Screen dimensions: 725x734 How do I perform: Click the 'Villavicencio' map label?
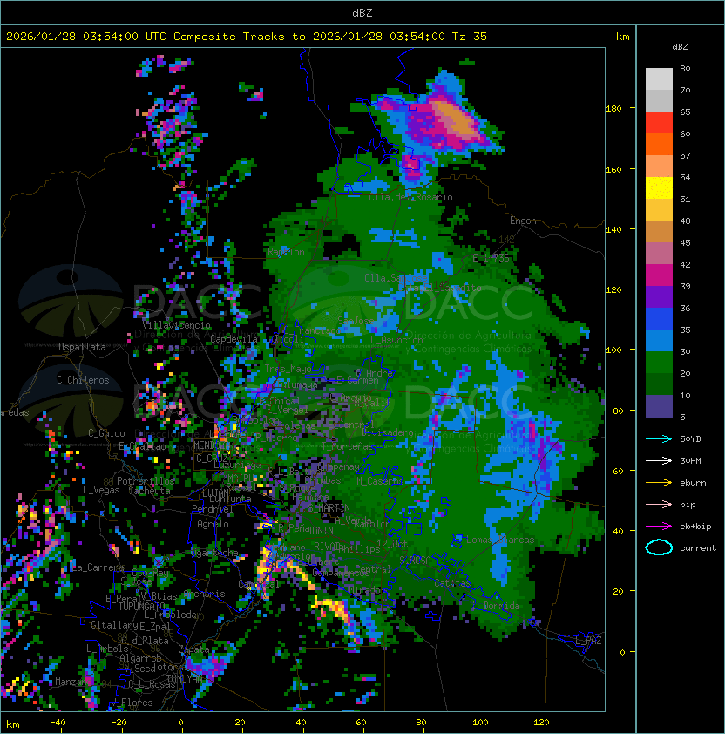177,325
